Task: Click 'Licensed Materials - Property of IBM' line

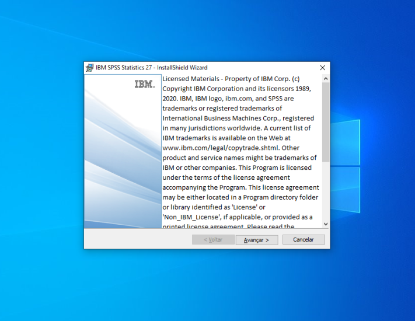Action: (x=231, y=79)
